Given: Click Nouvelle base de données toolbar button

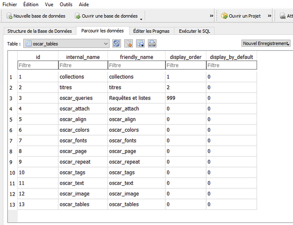Looking at the screenshot, I should click(36, 16).
